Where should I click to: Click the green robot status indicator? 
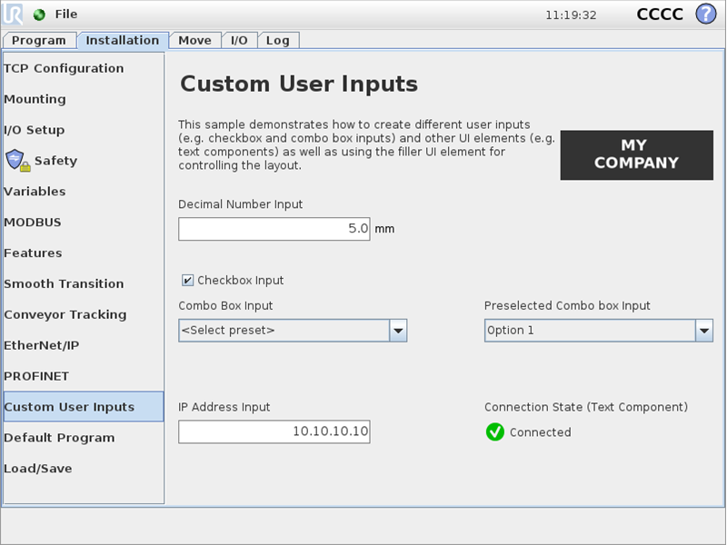(39, 15)
